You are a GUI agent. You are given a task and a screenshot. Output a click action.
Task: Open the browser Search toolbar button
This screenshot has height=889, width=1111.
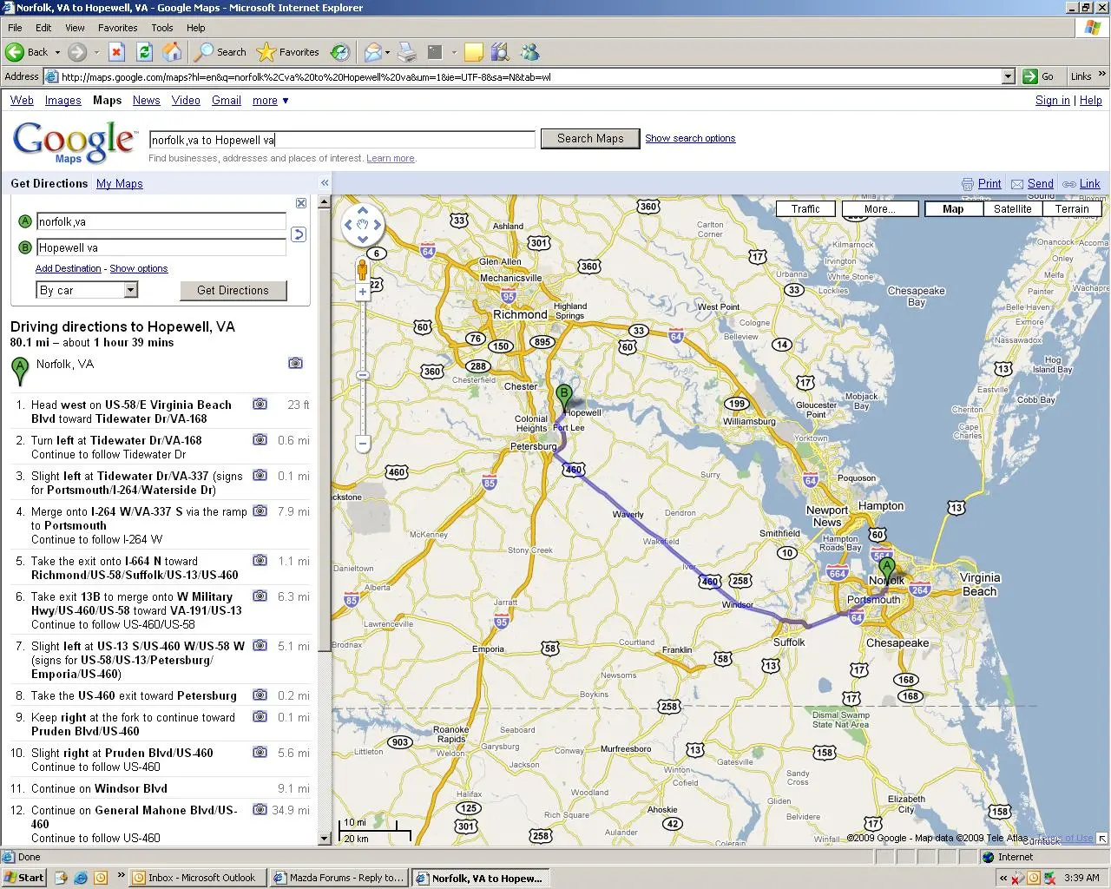[x=220, y=52]
